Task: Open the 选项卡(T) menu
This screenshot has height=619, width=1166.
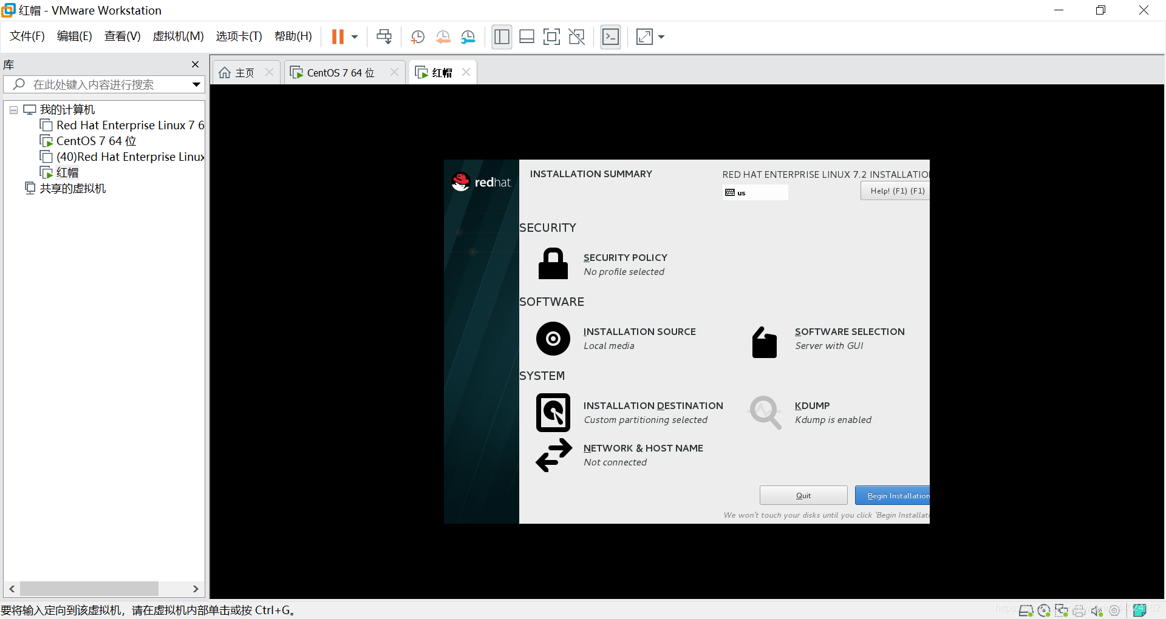Action: click(239, 36)
